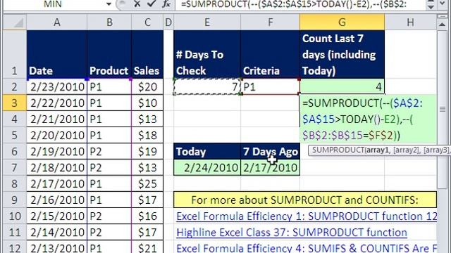Select cell E2 containing 7

point(207,86)
